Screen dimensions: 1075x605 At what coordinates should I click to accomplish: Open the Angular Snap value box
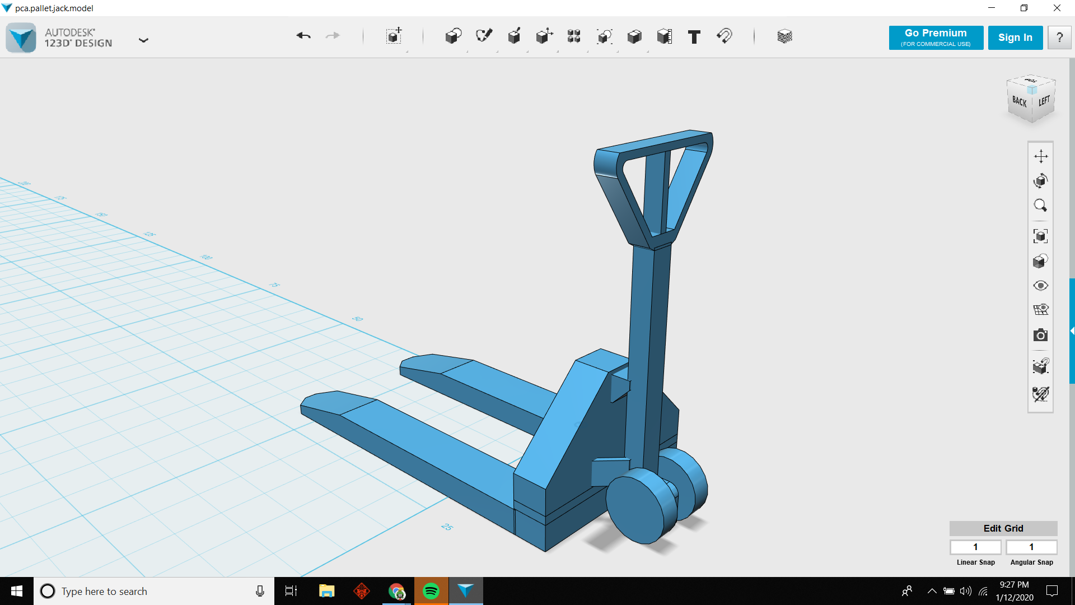[1031, 547]
